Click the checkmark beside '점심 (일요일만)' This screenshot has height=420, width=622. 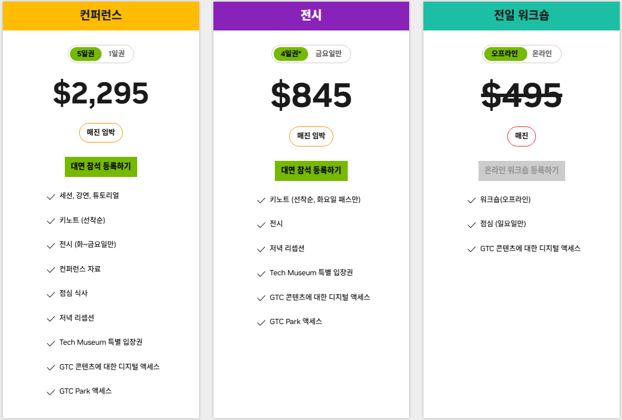pyautogui.click(x=471, y=224)
